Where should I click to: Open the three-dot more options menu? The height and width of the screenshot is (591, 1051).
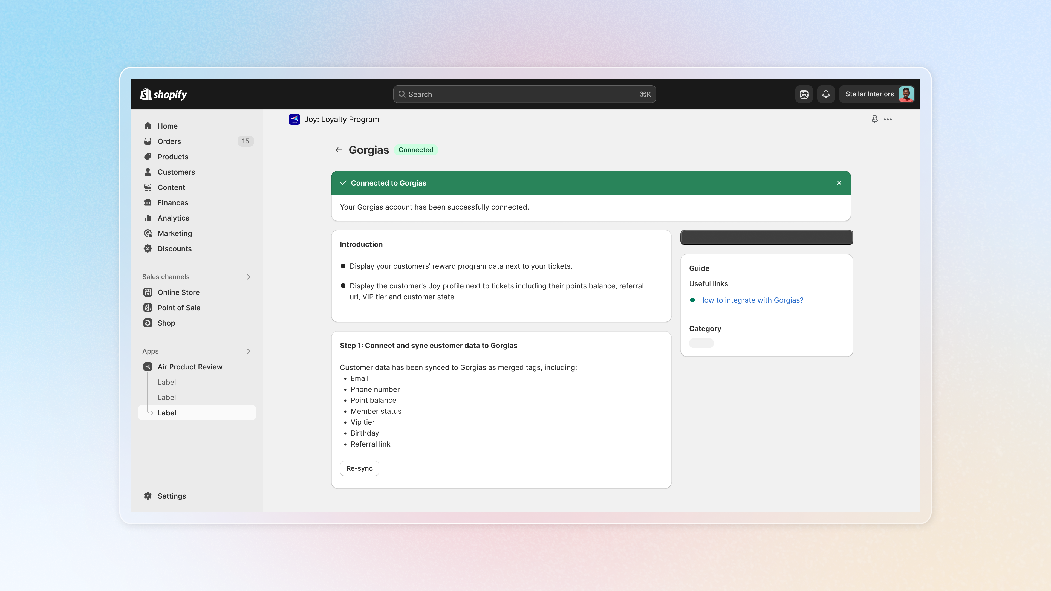point(888,120)
